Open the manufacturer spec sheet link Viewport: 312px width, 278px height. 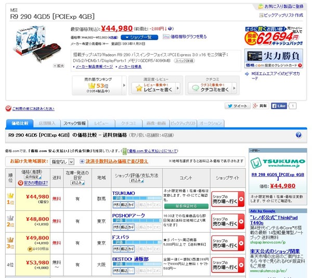click(x=130, y=67)
